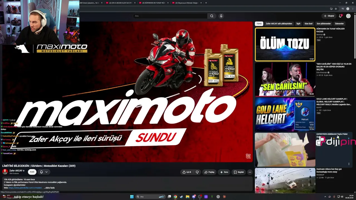Switch to Okyanusun Dibinde browser tab
Image resolution: width=356 pixels, height=200 pixels.
187,3
